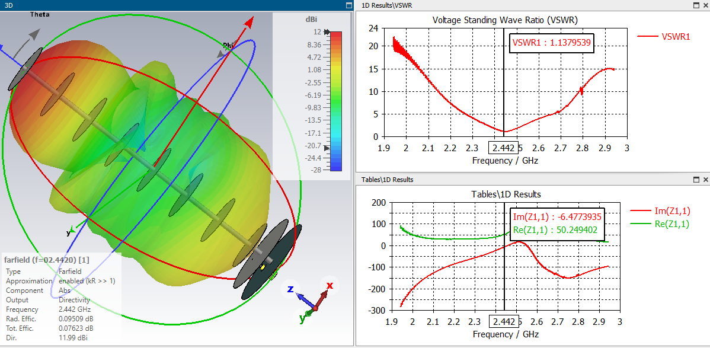Maximize the 1D Results\VSWR window
Viewport: 710px width, 348px height.
pyautogui.click(x=696, y=5)
